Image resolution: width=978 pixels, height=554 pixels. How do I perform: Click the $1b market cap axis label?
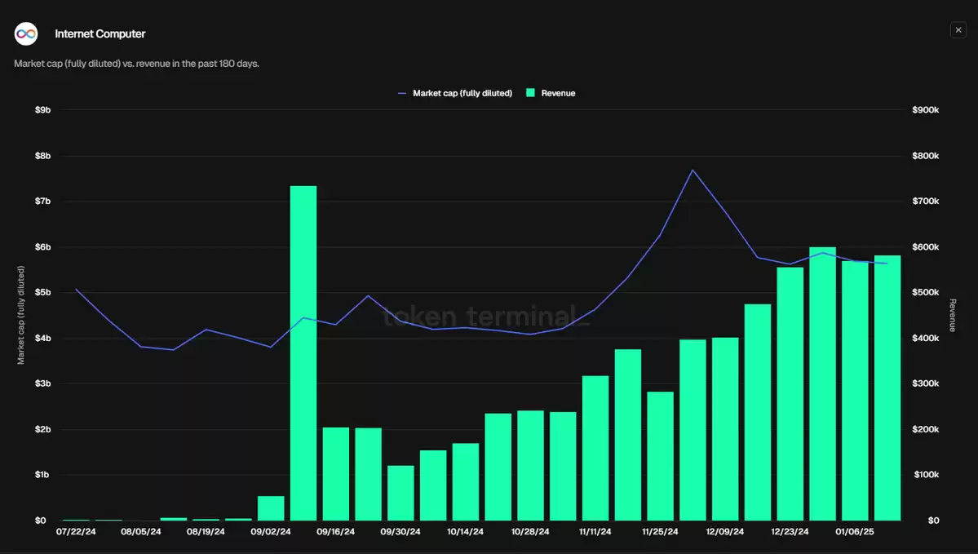point(42,475)
